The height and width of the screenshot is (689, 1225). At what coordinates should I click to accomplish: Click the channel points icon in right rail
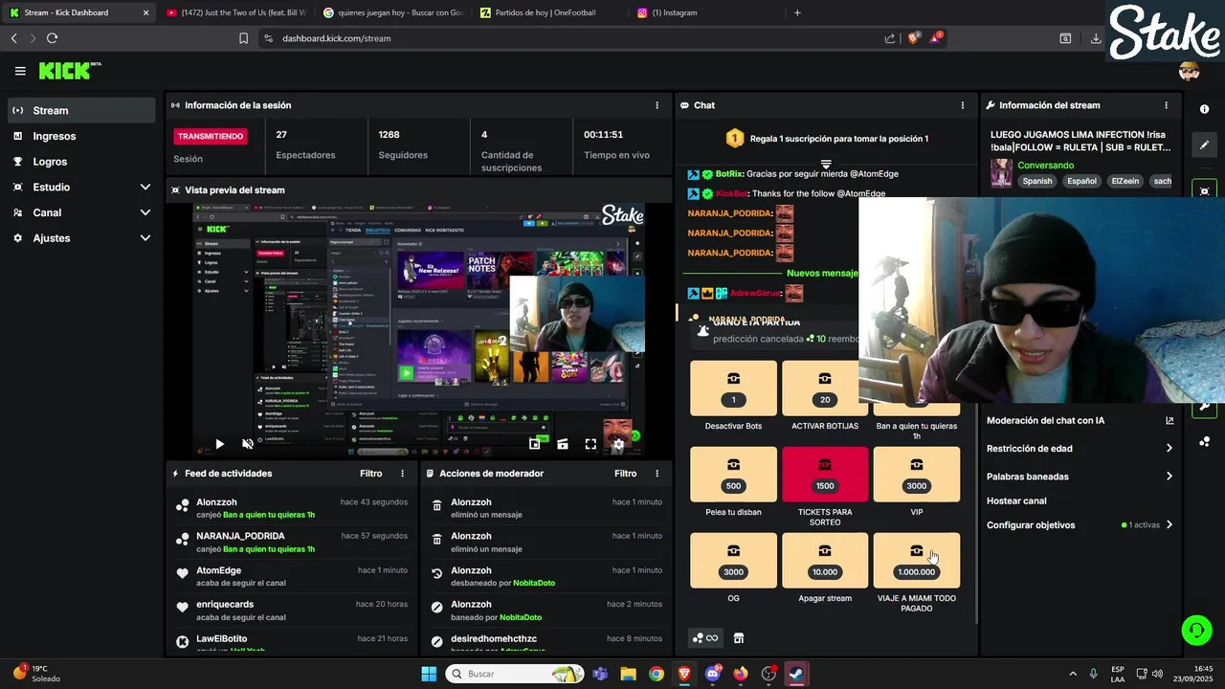(1204, 441)
